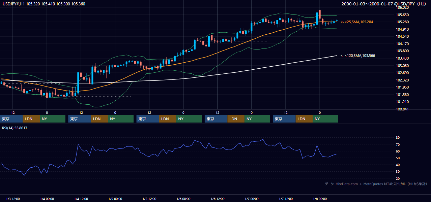Click the first LDN session block
The height and width of the screenshot is (202, 431).
tap(31, 119)
